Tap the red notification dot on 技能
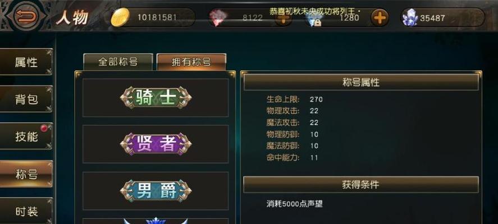The image size is (498, 224). [45, 128]
